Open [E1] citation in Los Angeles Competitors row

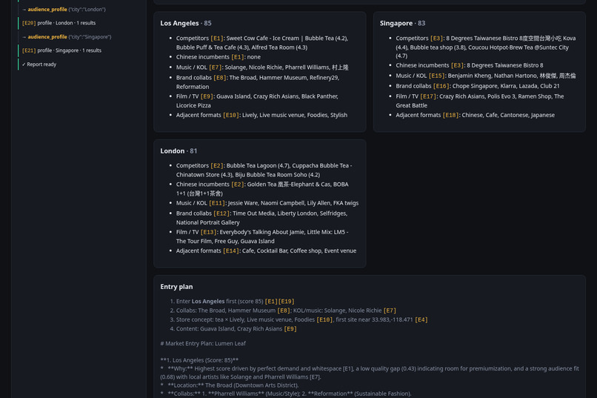point(216,38)
